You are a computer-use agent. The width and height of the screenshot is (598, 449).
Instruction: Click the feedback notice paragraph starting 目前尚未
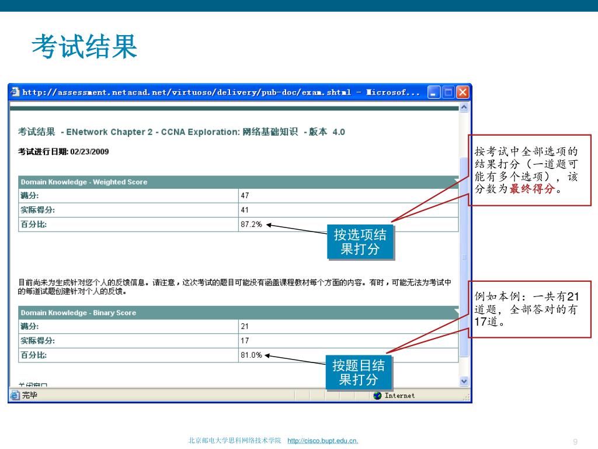tap(235, 286)
